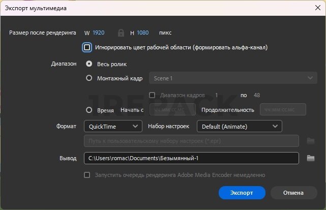
Task: Click the Вывод output path field
Action: (x=191, y=159)
